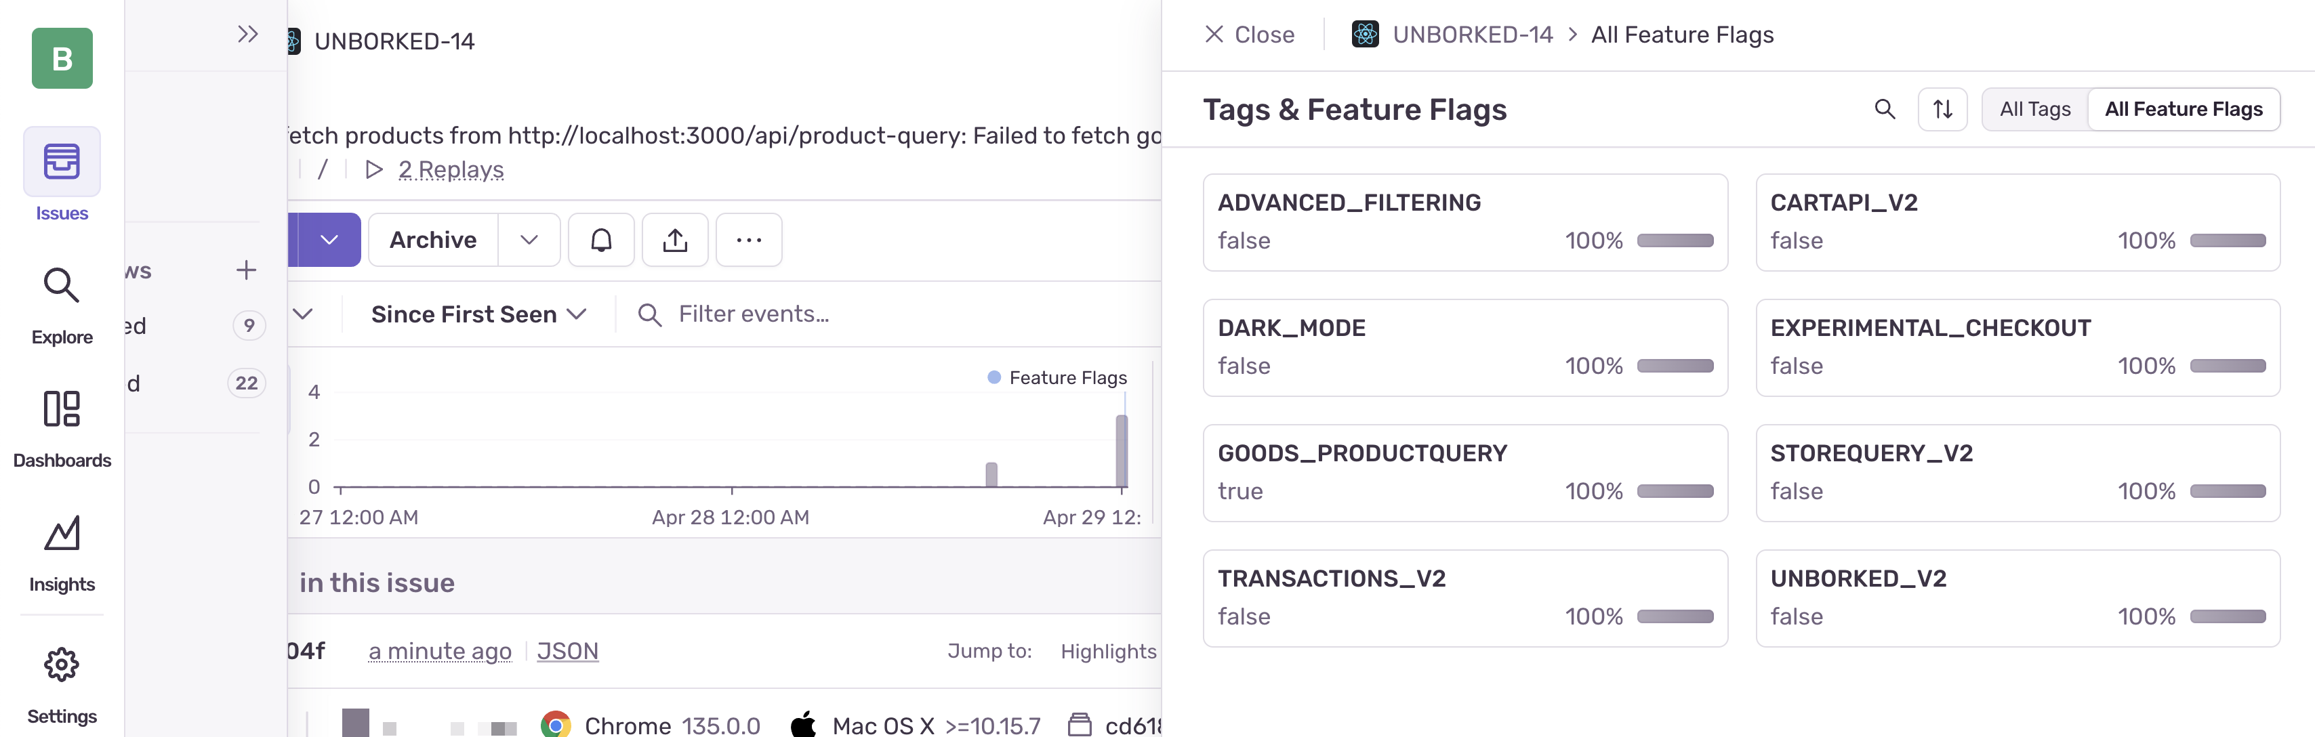This screenshot has height=737, width=2315.
Task: Open the three-dot more actions menu
Action: (x=749, y=240)
